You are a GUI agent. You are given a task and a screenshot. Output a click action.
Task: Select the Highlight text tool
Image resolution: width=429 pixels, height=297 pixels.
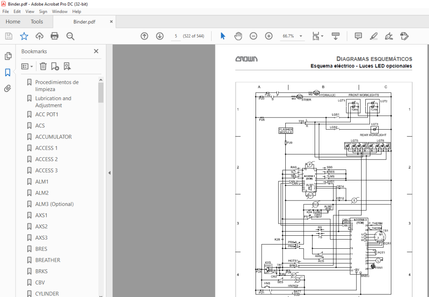click(x=373, y=36)
